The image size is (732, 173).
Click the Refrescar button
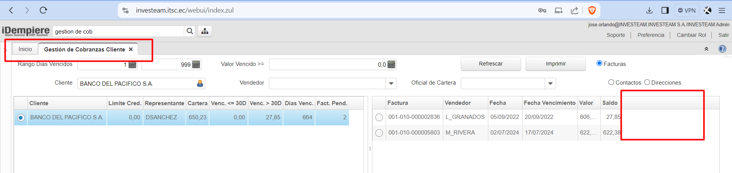[491, 64]
